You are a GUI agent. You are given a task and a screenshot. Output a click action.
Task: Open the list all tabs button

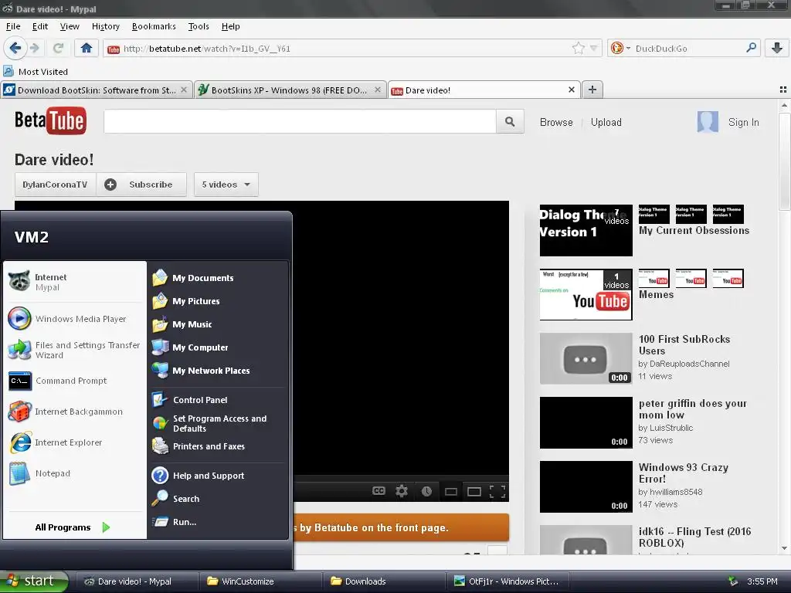click(x=783, y=90)
